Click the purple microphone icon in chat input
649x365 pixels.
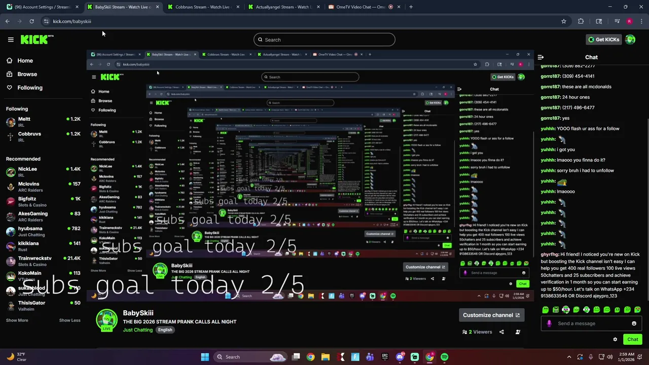point(549,323)
